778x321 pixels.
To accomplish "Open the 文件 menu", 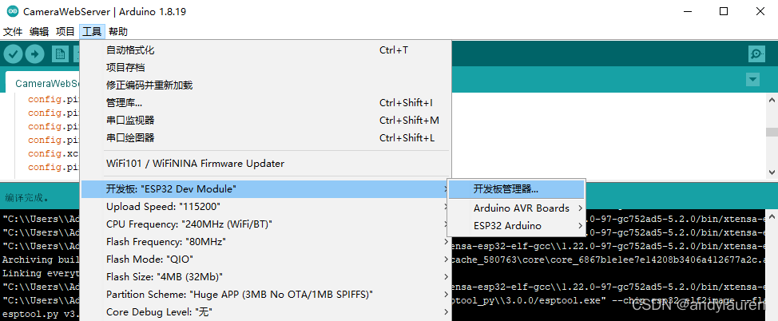I will tap(14, 32).
